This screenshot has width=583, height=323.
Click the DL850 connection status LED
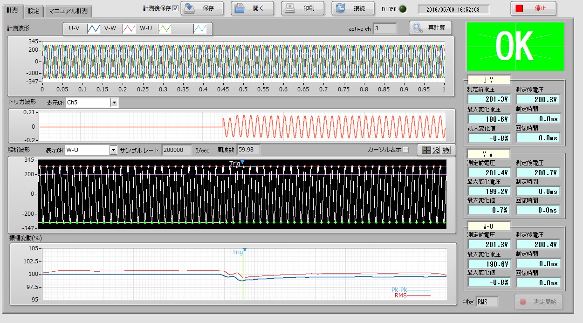click(x=403, y=8)
